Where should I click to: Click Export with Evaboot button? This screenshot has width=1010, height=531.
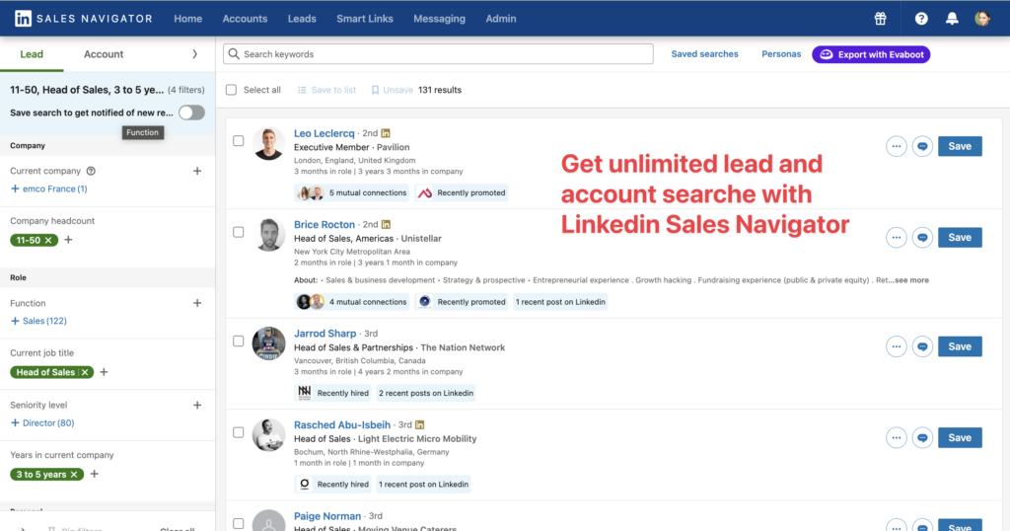(x=871, y=54)
